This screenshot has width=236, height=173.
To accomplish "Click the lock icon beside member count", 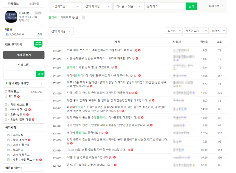I will click(23, 34).
